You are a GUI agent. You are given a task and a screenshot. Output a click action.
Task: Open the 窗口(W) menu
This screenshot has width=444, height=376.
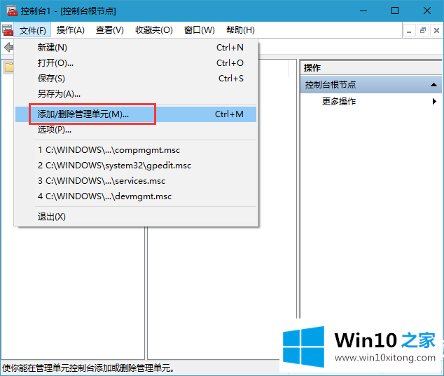tap(200, 30)
